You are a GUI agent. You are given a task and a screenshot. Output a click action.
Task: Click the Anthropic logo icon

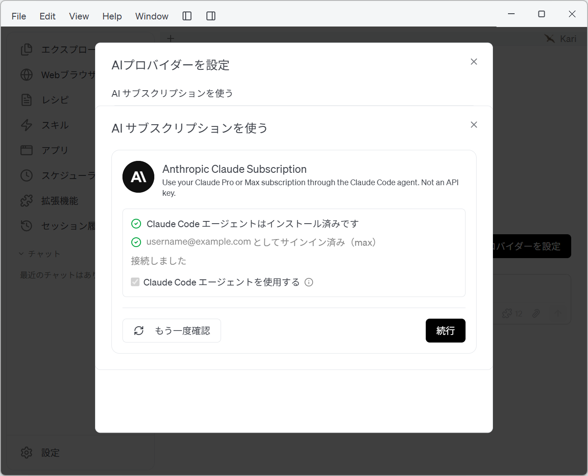(x=138, y=177)
